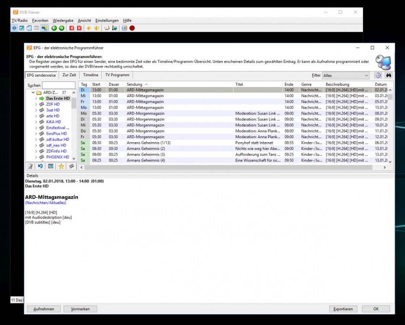
Task: Open the Einstellungen menu
Action: (x=107, y=20)
